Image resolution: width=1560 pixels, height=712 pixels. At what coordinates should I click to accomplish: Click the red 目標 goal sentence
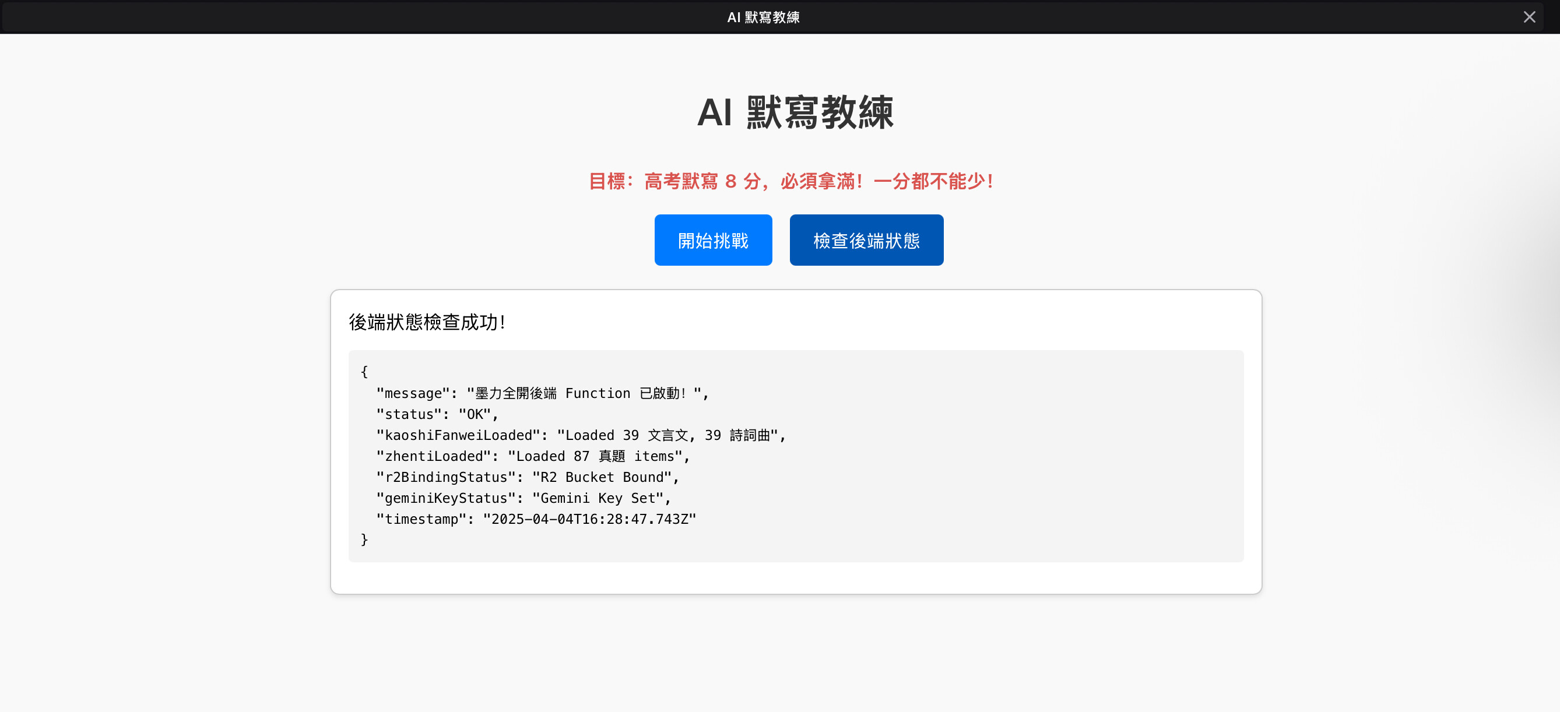click(791, 181)
